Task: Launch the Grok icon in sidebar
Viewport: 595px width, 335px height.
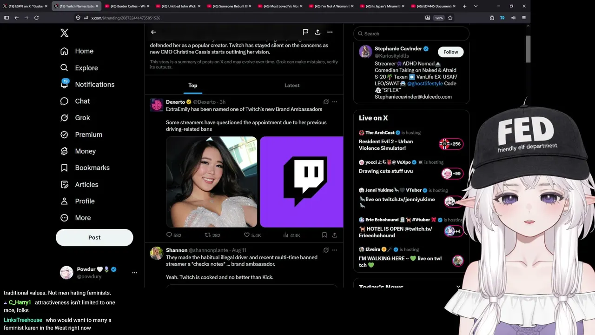Action: coord(65,118)
